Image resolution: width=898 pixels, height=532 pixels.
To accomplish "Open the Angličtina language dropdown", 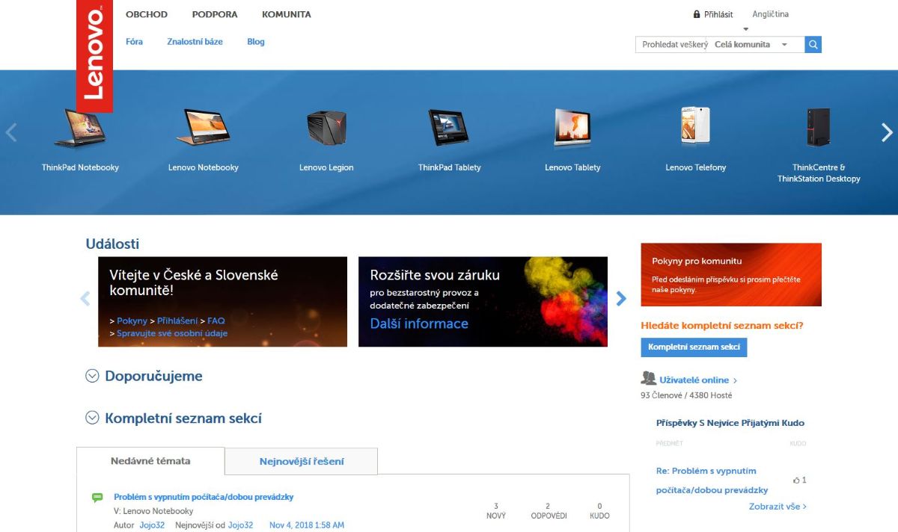I will coord(770,14).
